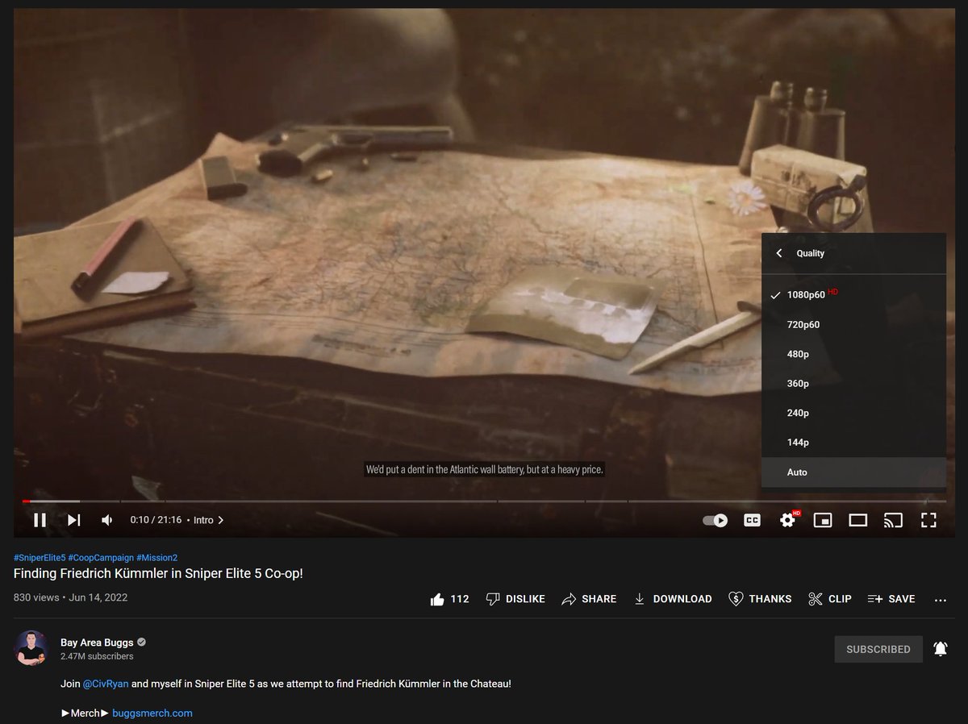Click the 2.47M subscribers text
Viewport: 968px width, 724px height.
click(x=97, y=657)
